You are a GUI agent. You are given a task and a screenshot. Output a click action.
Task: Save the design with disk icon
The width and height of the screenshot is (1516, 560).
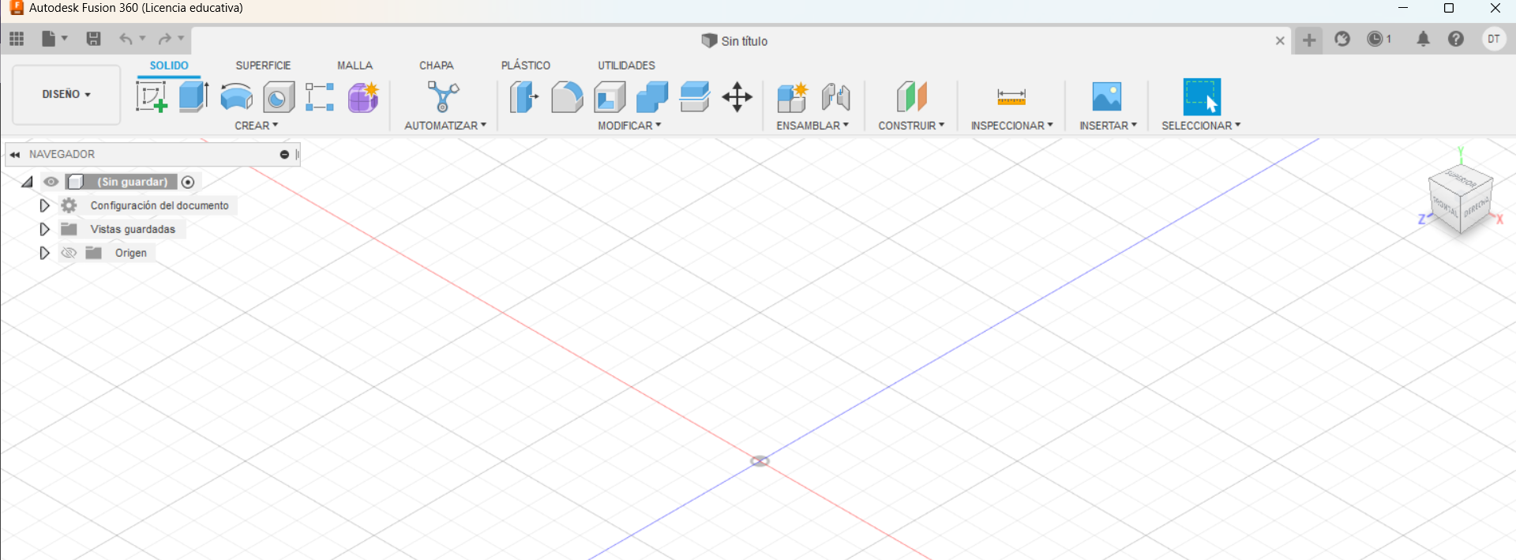[x=93, y=39]
